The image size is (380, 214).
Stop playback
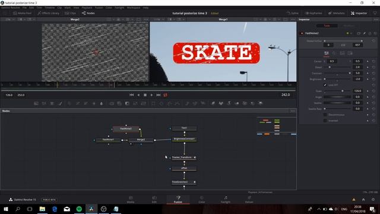pyautogui.click(x=145, y=95)
